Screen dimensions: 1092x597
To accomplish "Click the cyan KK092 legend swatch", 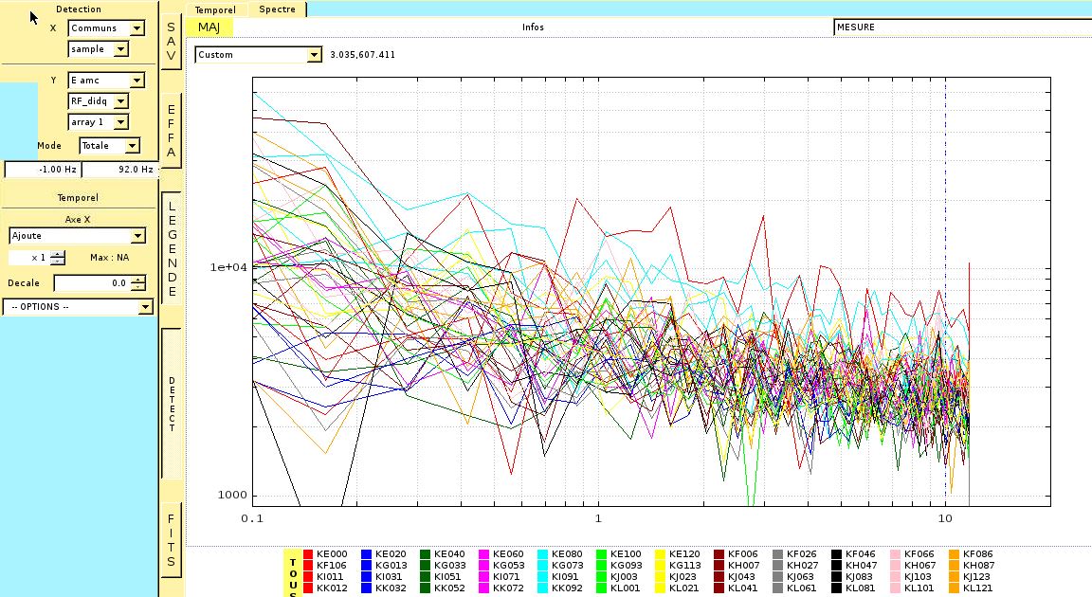I will coord(542,588).
